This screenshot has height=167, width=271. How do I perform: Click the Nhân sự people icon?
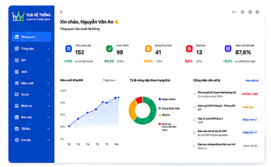[x=17, y=106]
